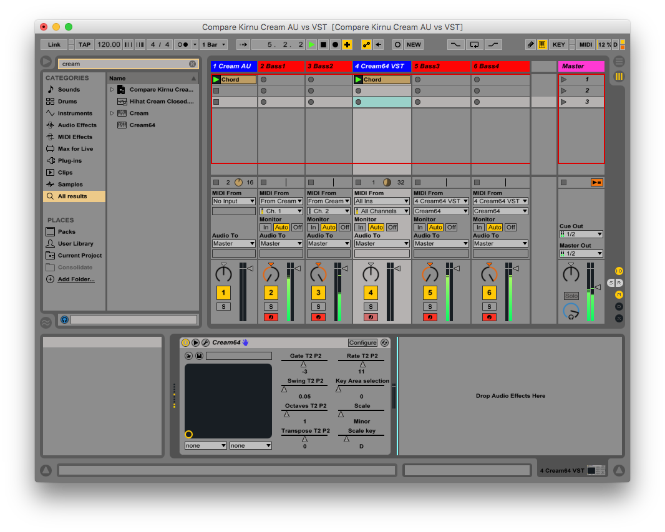Set track 6 Monitor to Off
Viewport: 665px width, 532px height.
tap(511, 227)
